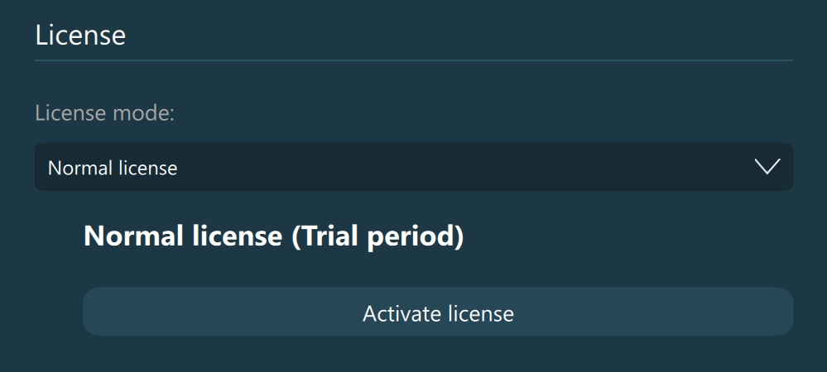Image resolution: width=827 pixels, height=372 pixels.
Task: Click the down arrow beside Normal license
Action: point(767,167)
